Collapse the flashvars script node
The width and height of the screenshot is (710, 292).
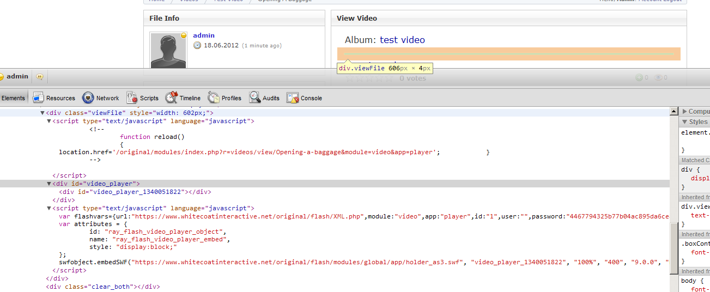click(x=49, y=208)
